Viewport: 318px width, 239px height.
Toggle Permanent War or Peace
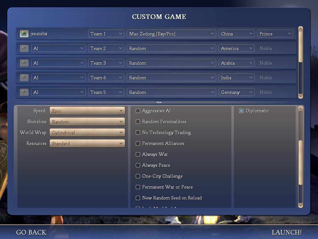(x=138, y=187)
